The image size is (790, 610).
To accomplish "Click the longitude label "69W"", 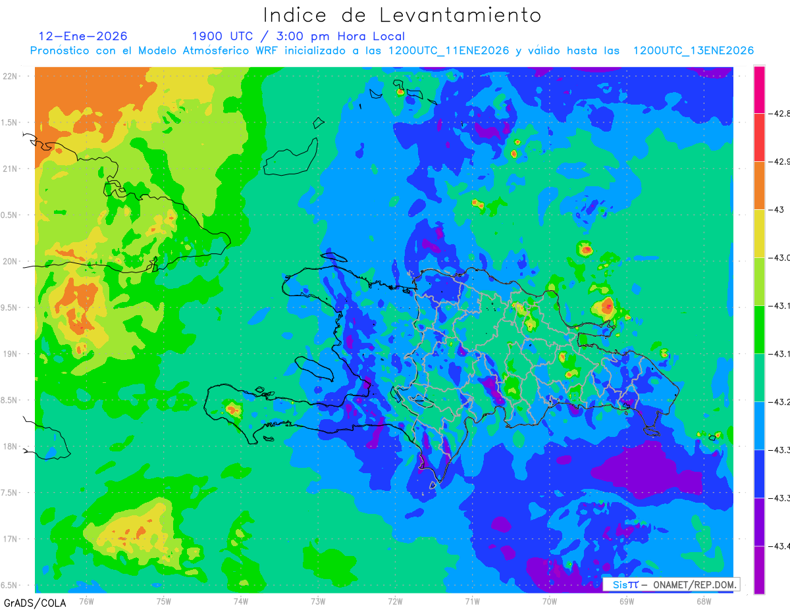I will pyautogui.click(x=627, y=601).
